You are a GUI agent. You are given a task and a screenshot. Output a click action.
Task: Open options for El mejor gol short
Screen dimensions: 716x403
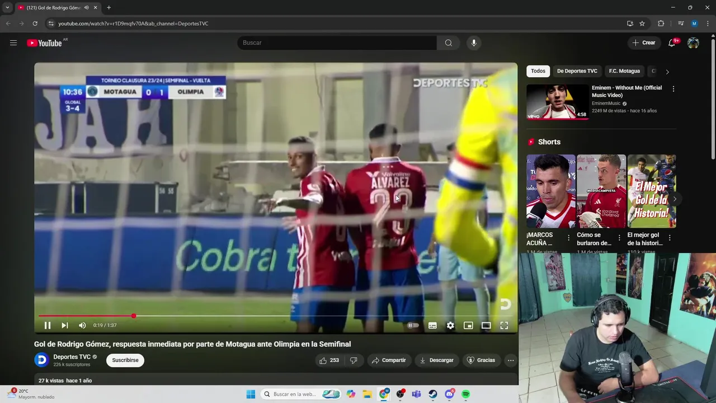coord(670,238)
